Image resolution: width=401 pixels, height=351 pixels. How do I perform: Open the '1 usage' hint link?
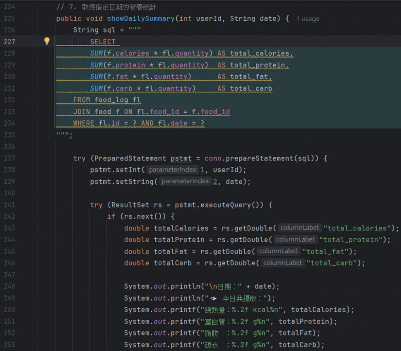coord(308,19)
